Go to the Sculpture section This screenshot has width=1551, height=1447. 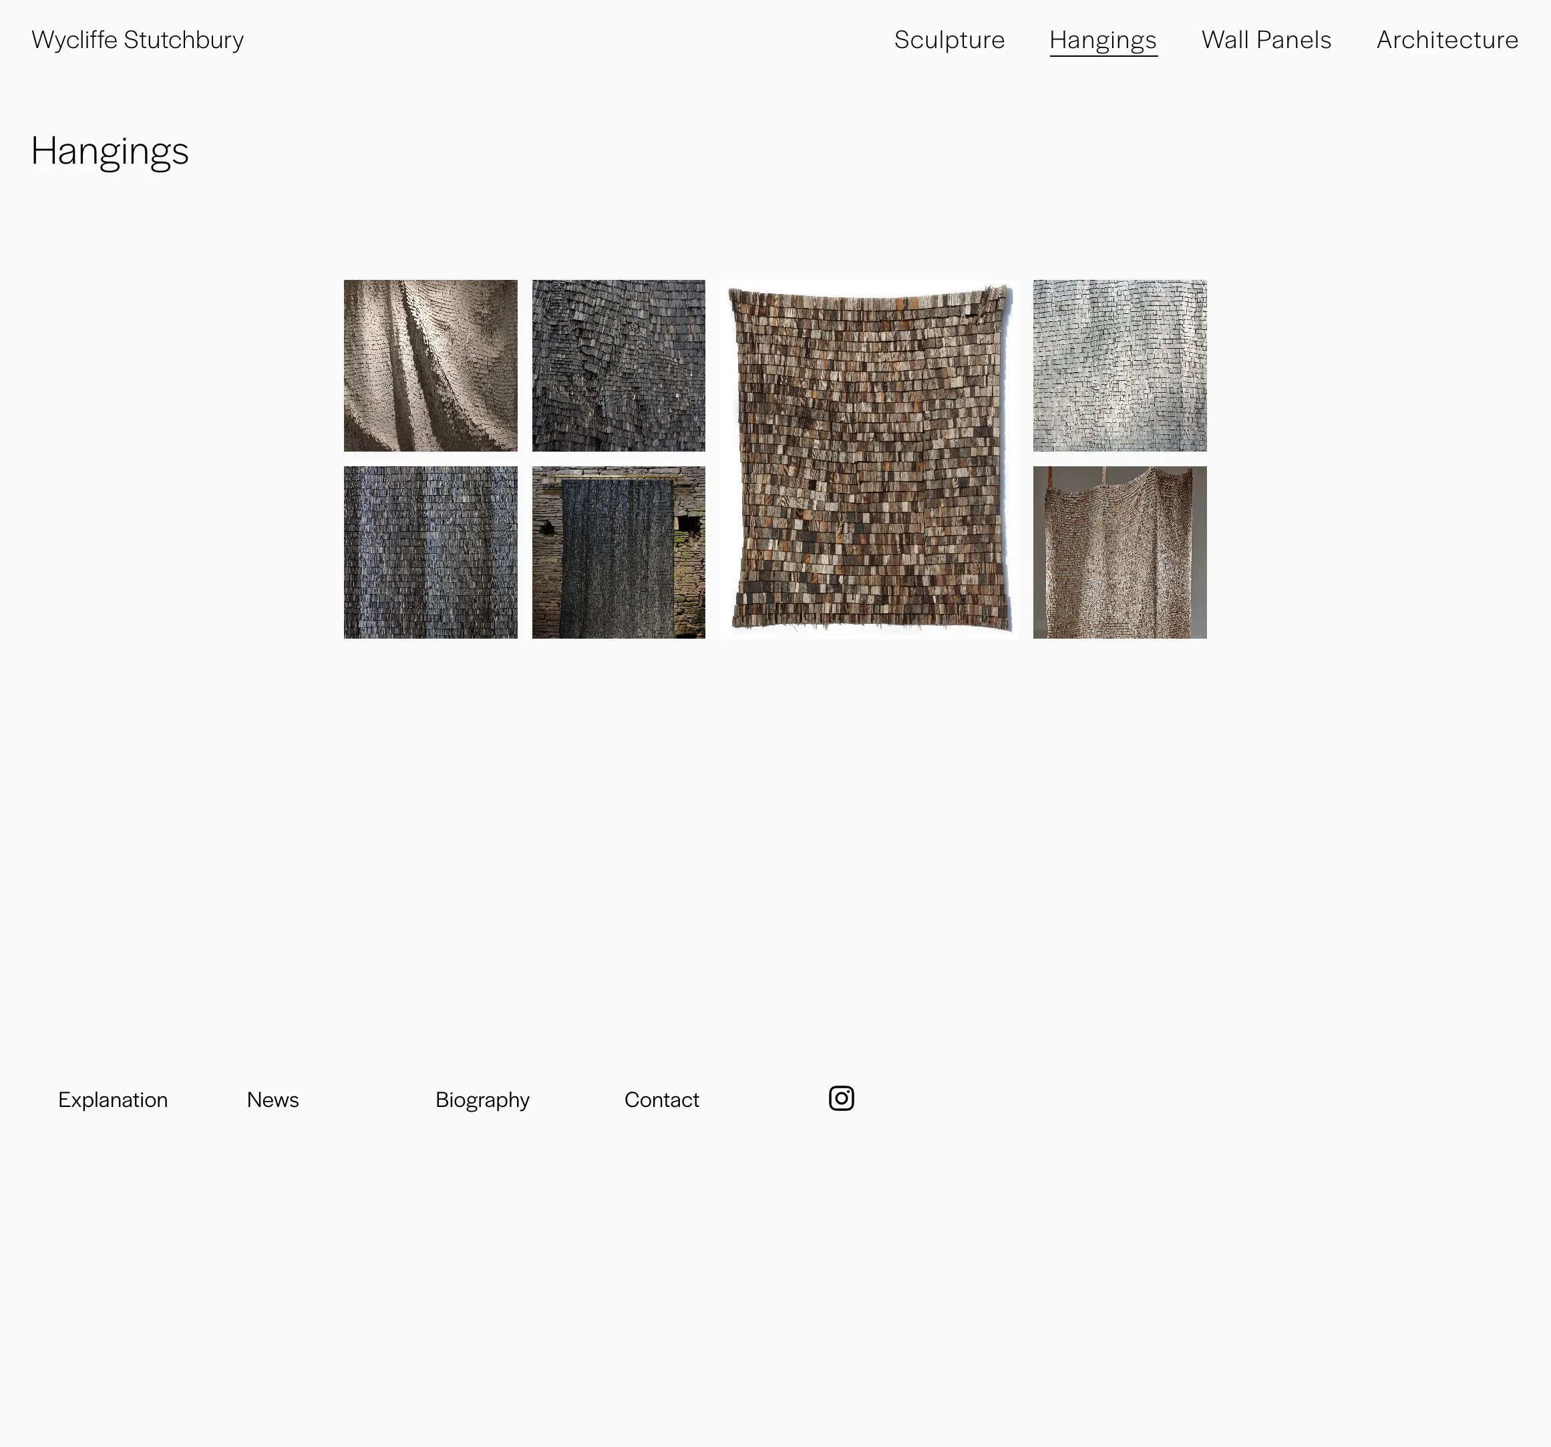tap(949, 40)
